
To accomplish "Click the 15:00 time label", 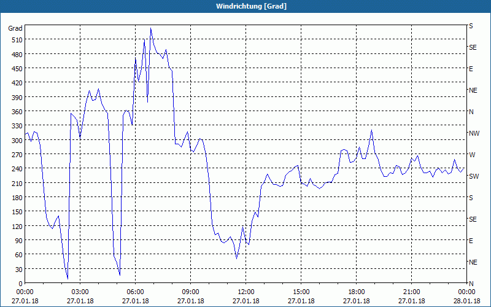I will pos(301,292).
